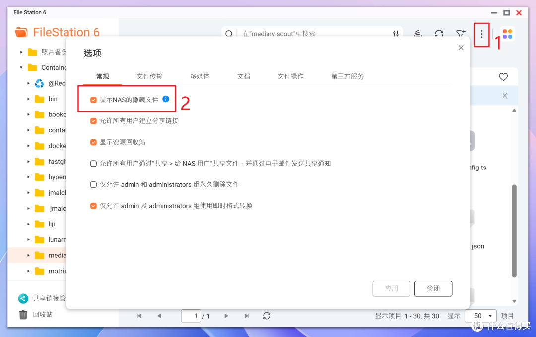Viewport: 536px width, 337px height.
Task: Click the shared link management icon
Action: coord(23,298)
